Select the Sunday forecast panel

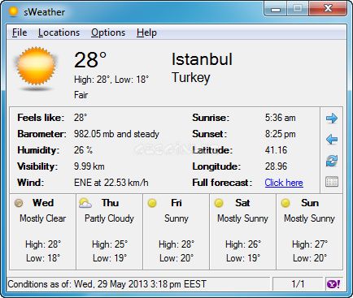pyautogui.click(x=309, y=231)
